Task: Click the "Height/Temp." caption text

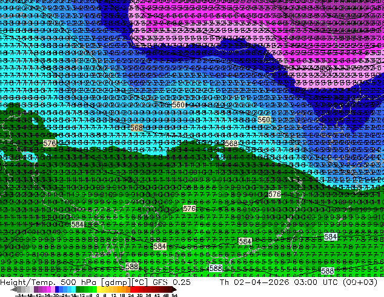Action: [x=28, y=282]
